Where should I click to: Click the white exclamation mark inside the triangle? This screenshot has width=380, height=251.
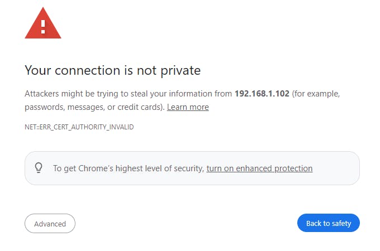[x=43, y=27]
